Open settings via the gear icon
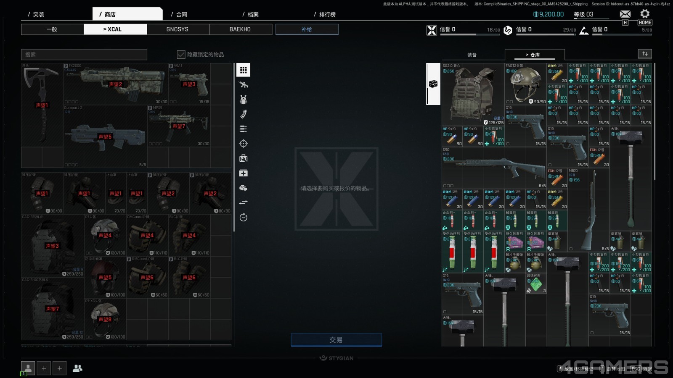This screenshot has width=673, height=378. tap(644, 14)
